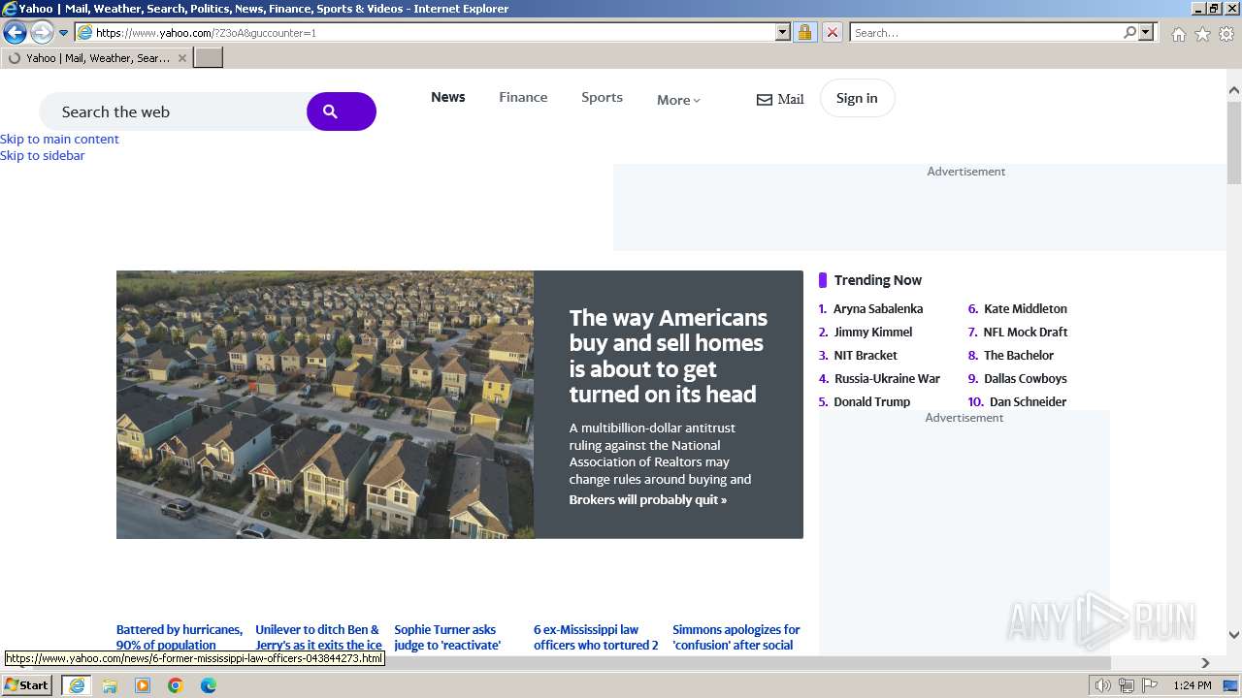Click the address bar URL field

[425, 32]
